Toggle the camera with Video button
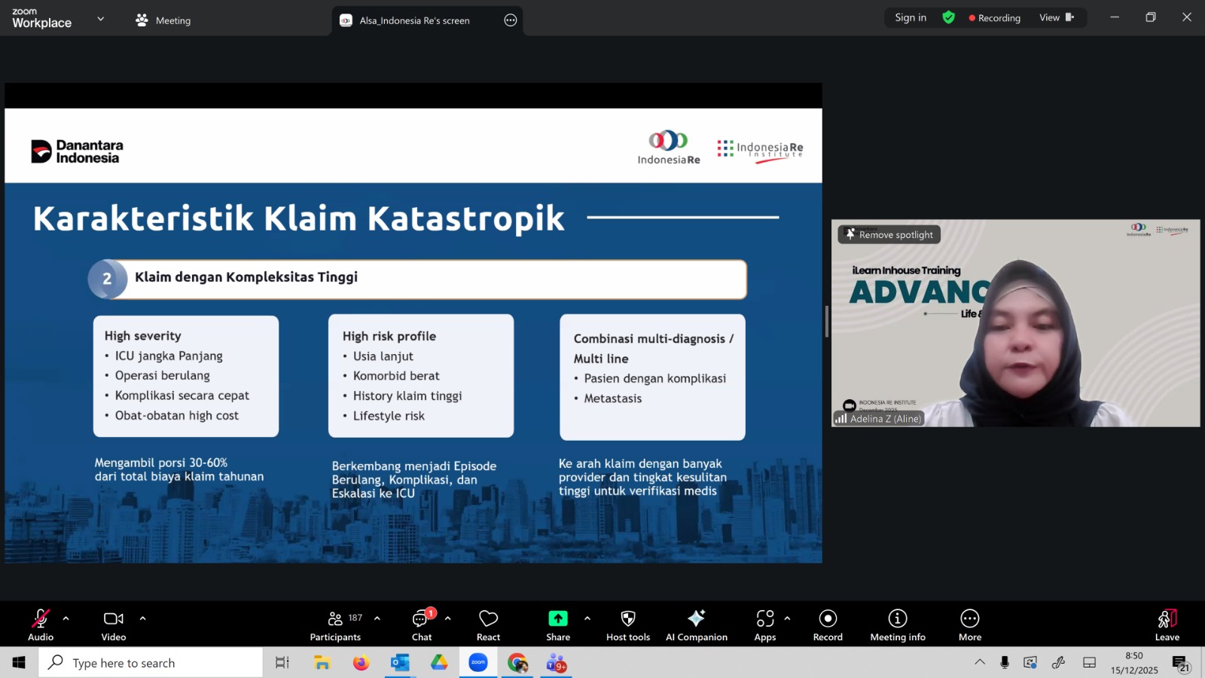Image resolution: width=1205 pixels, height=678 pixels. [114, 625]
